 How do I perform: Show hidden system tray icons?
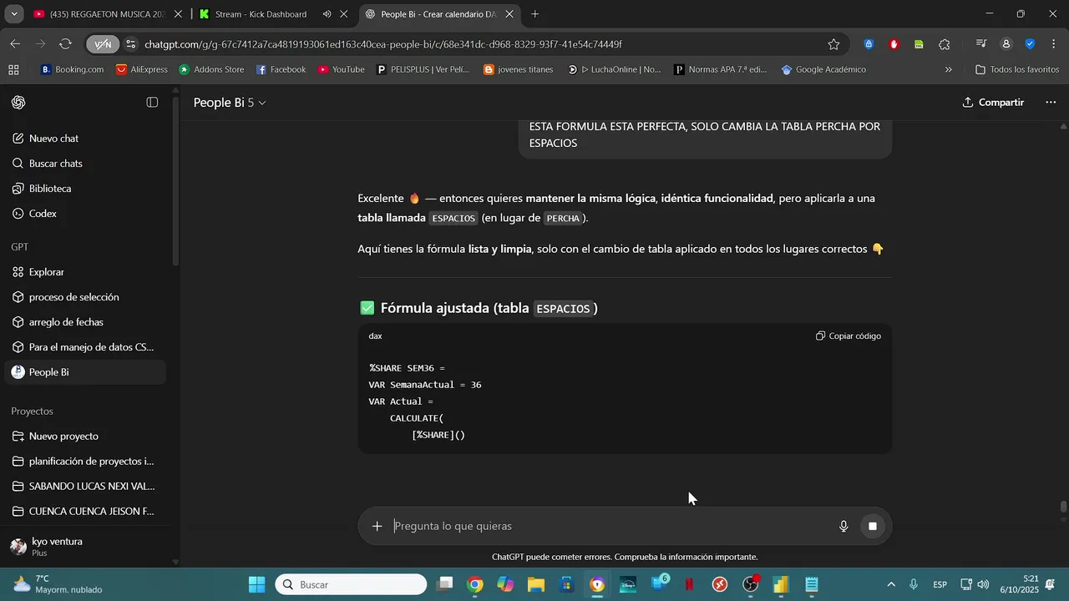pyautogui.click(x=890, y=584)
